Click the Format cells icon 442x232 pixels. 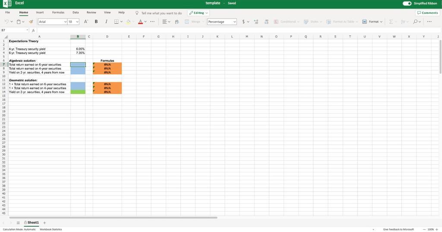(364, 22)
